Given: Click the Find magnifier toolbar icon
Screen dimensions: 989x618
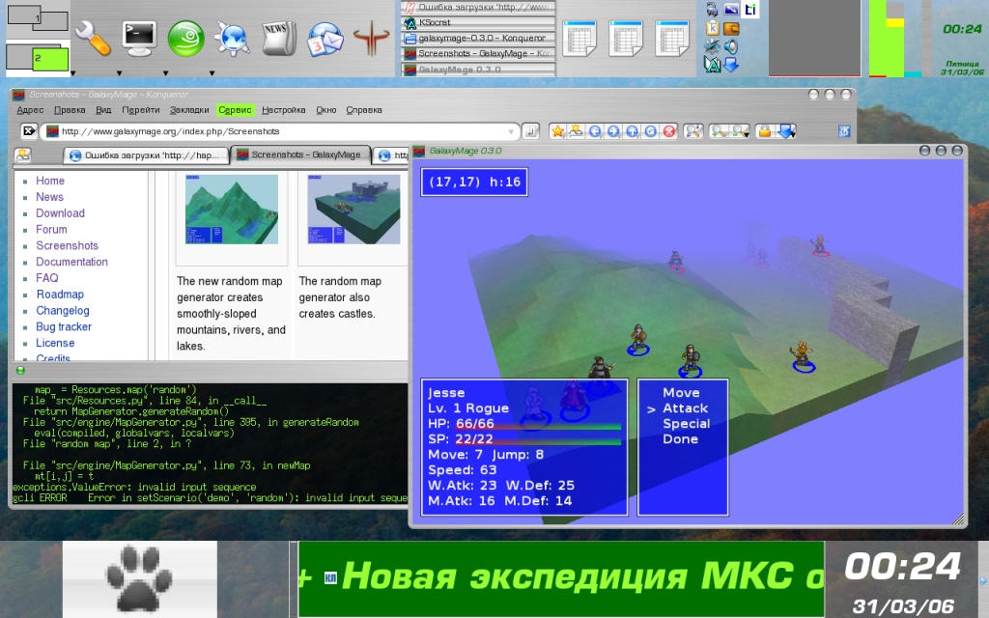Looking at the screenshot, I should coord(693,131).
